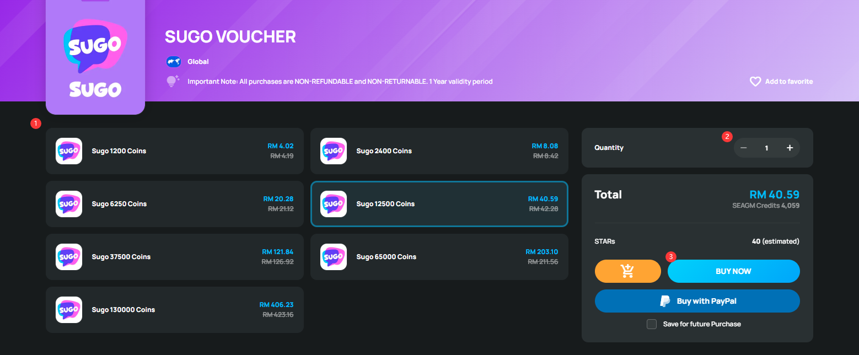Click the RM 20.28 price
Screen dimensions: 859x355
coord(278,199)
